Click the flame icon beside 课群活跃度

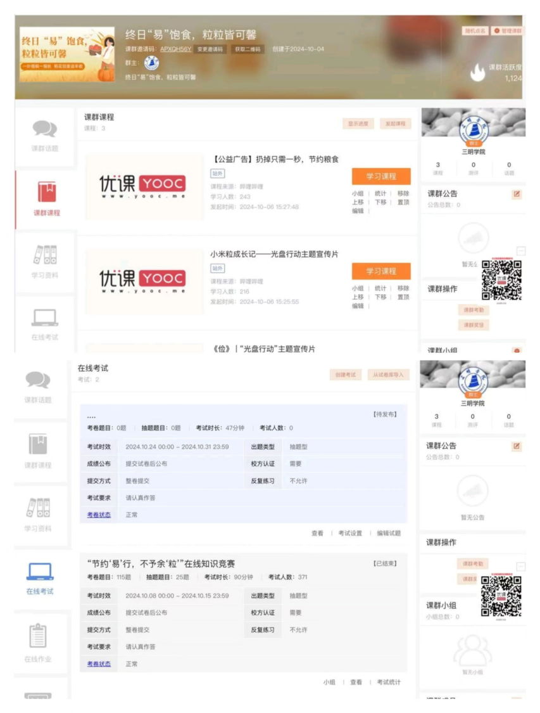(477, 72)
